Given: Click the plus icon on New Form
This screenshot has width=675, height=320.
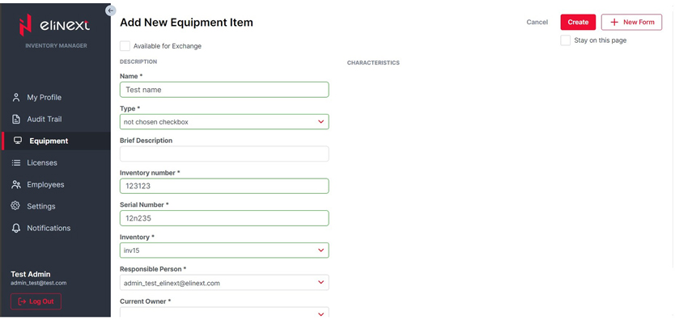Looking at the screenshot, I should tap(614, 23).
